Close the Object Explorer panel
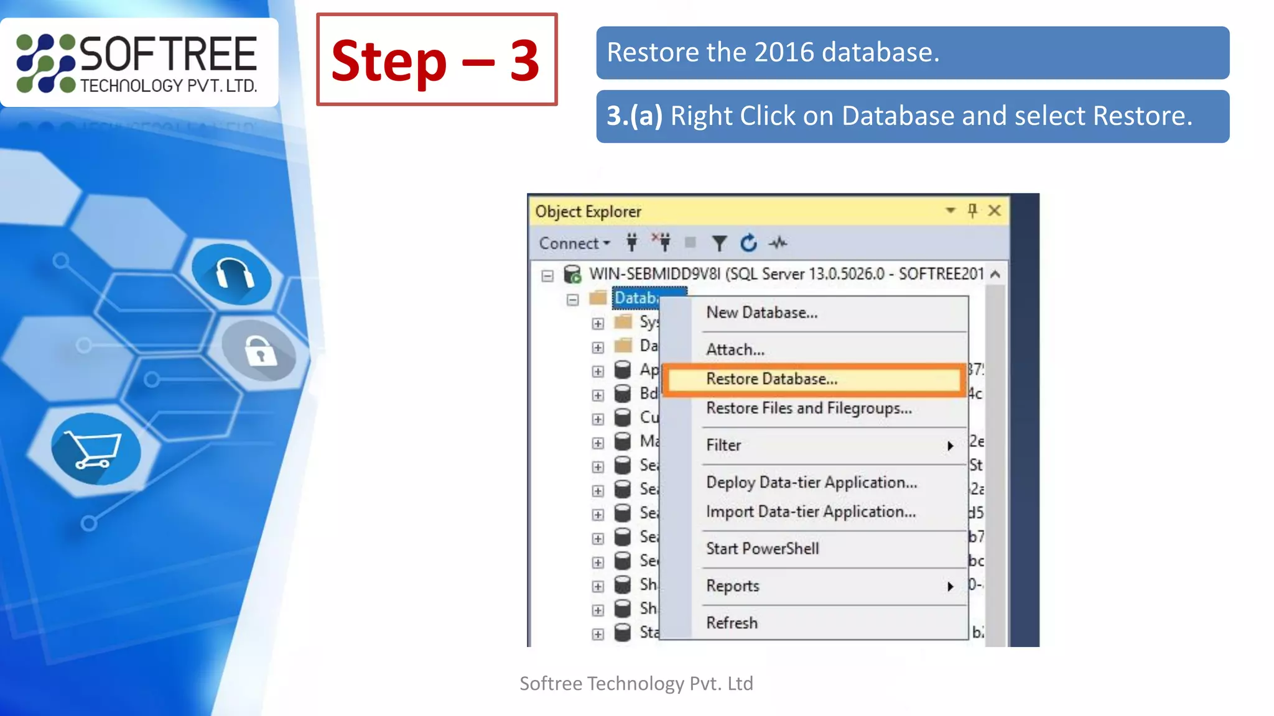 (995, 211)
